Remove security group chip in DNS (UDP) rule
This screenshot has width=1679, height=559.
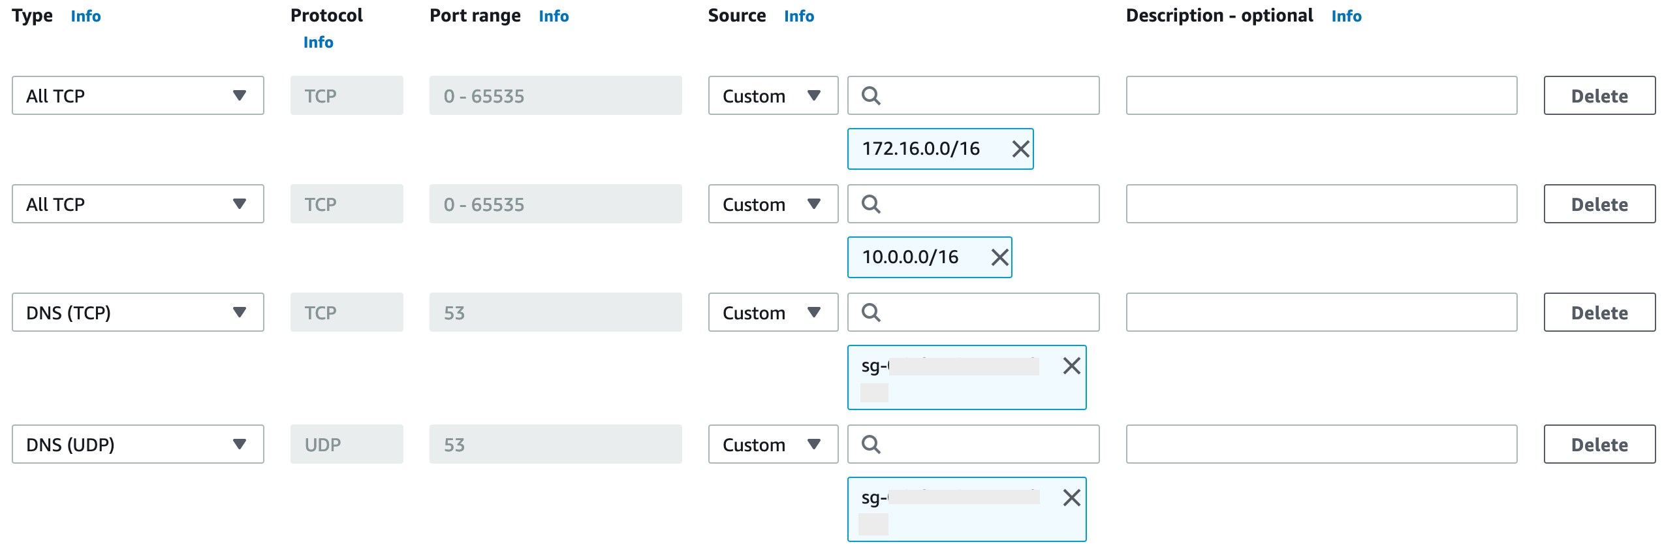point(1071,498)
